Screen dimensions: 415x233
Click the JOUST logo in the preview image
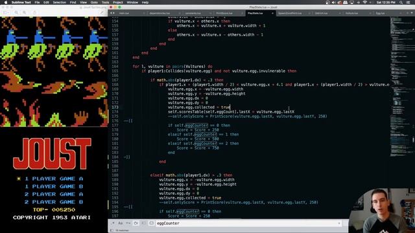(52, 153)
